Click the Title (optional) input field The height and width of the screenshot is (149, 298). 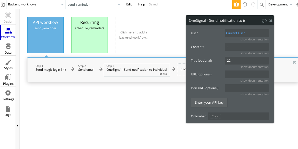coord(247,61)
